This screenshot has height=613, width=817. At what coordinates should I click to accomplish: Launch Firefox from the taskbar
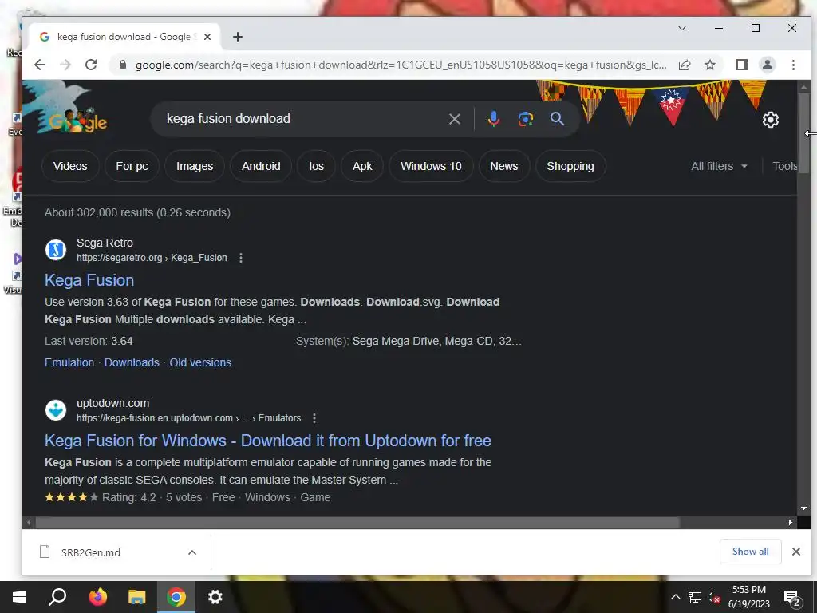(97, 597)
